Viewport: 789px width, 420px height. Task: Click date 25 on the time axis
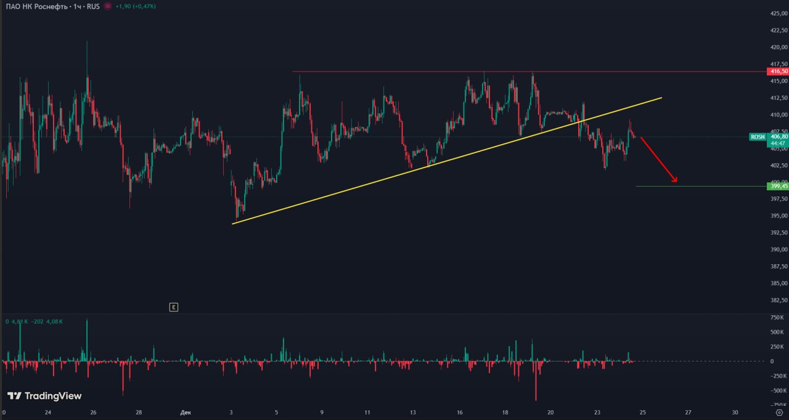point(642,413)
